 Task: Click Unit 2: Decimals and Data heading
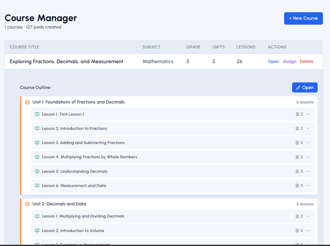tap(59, 204)
